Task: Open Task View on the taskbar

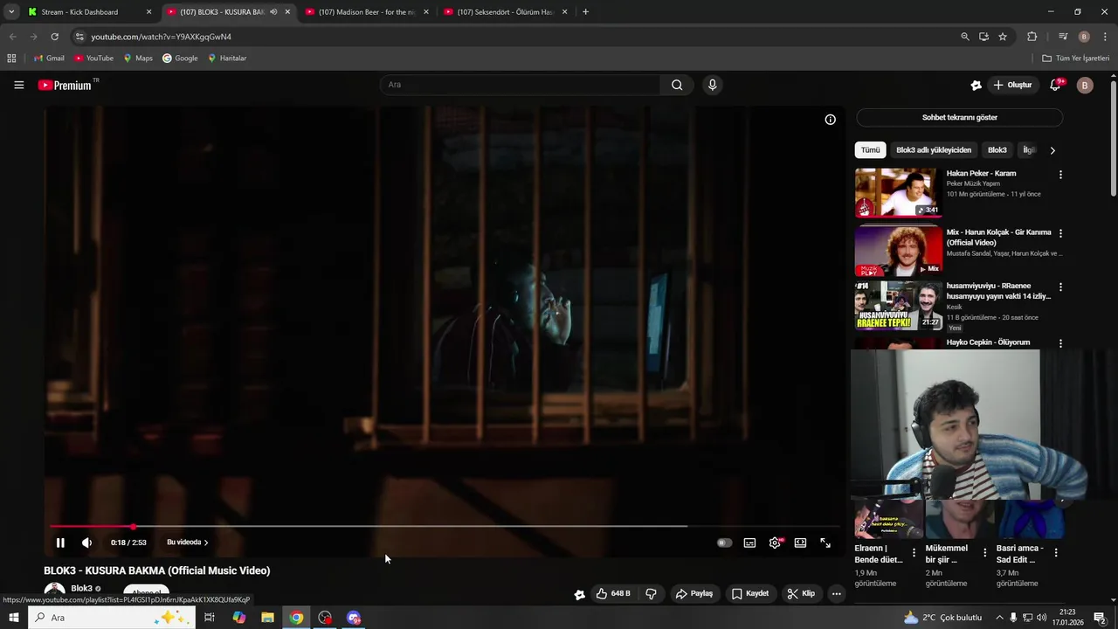Action: click(x=210, y=618)
